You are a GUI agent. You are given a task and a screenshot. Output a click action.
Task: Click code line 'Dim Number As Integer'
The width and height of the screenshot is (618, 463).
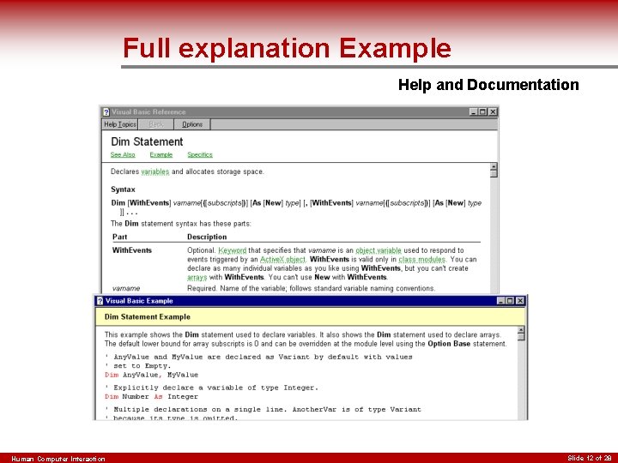coord(152,396)
